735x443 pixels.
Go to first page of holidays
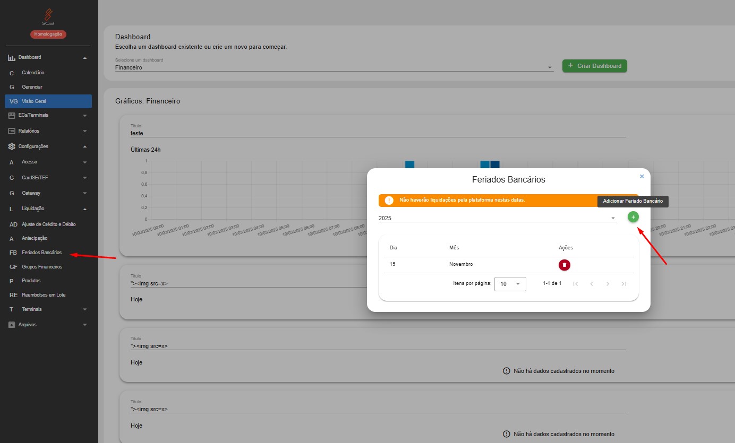pos(575,284)
